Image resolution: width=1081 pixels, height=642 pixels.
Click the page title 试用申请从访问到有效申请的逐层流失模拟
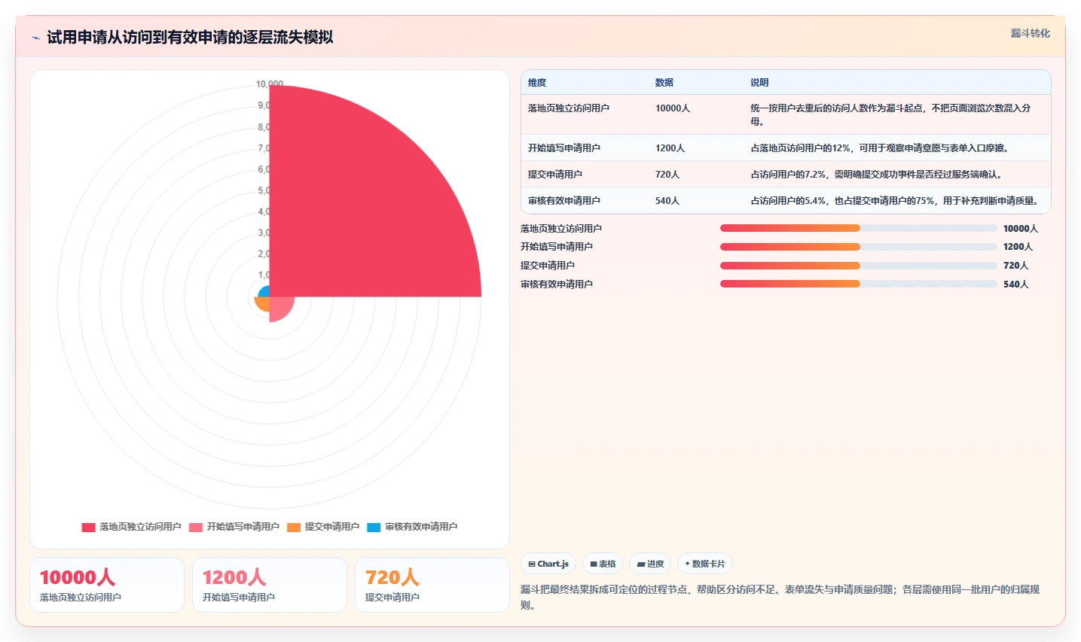[190, 38]
